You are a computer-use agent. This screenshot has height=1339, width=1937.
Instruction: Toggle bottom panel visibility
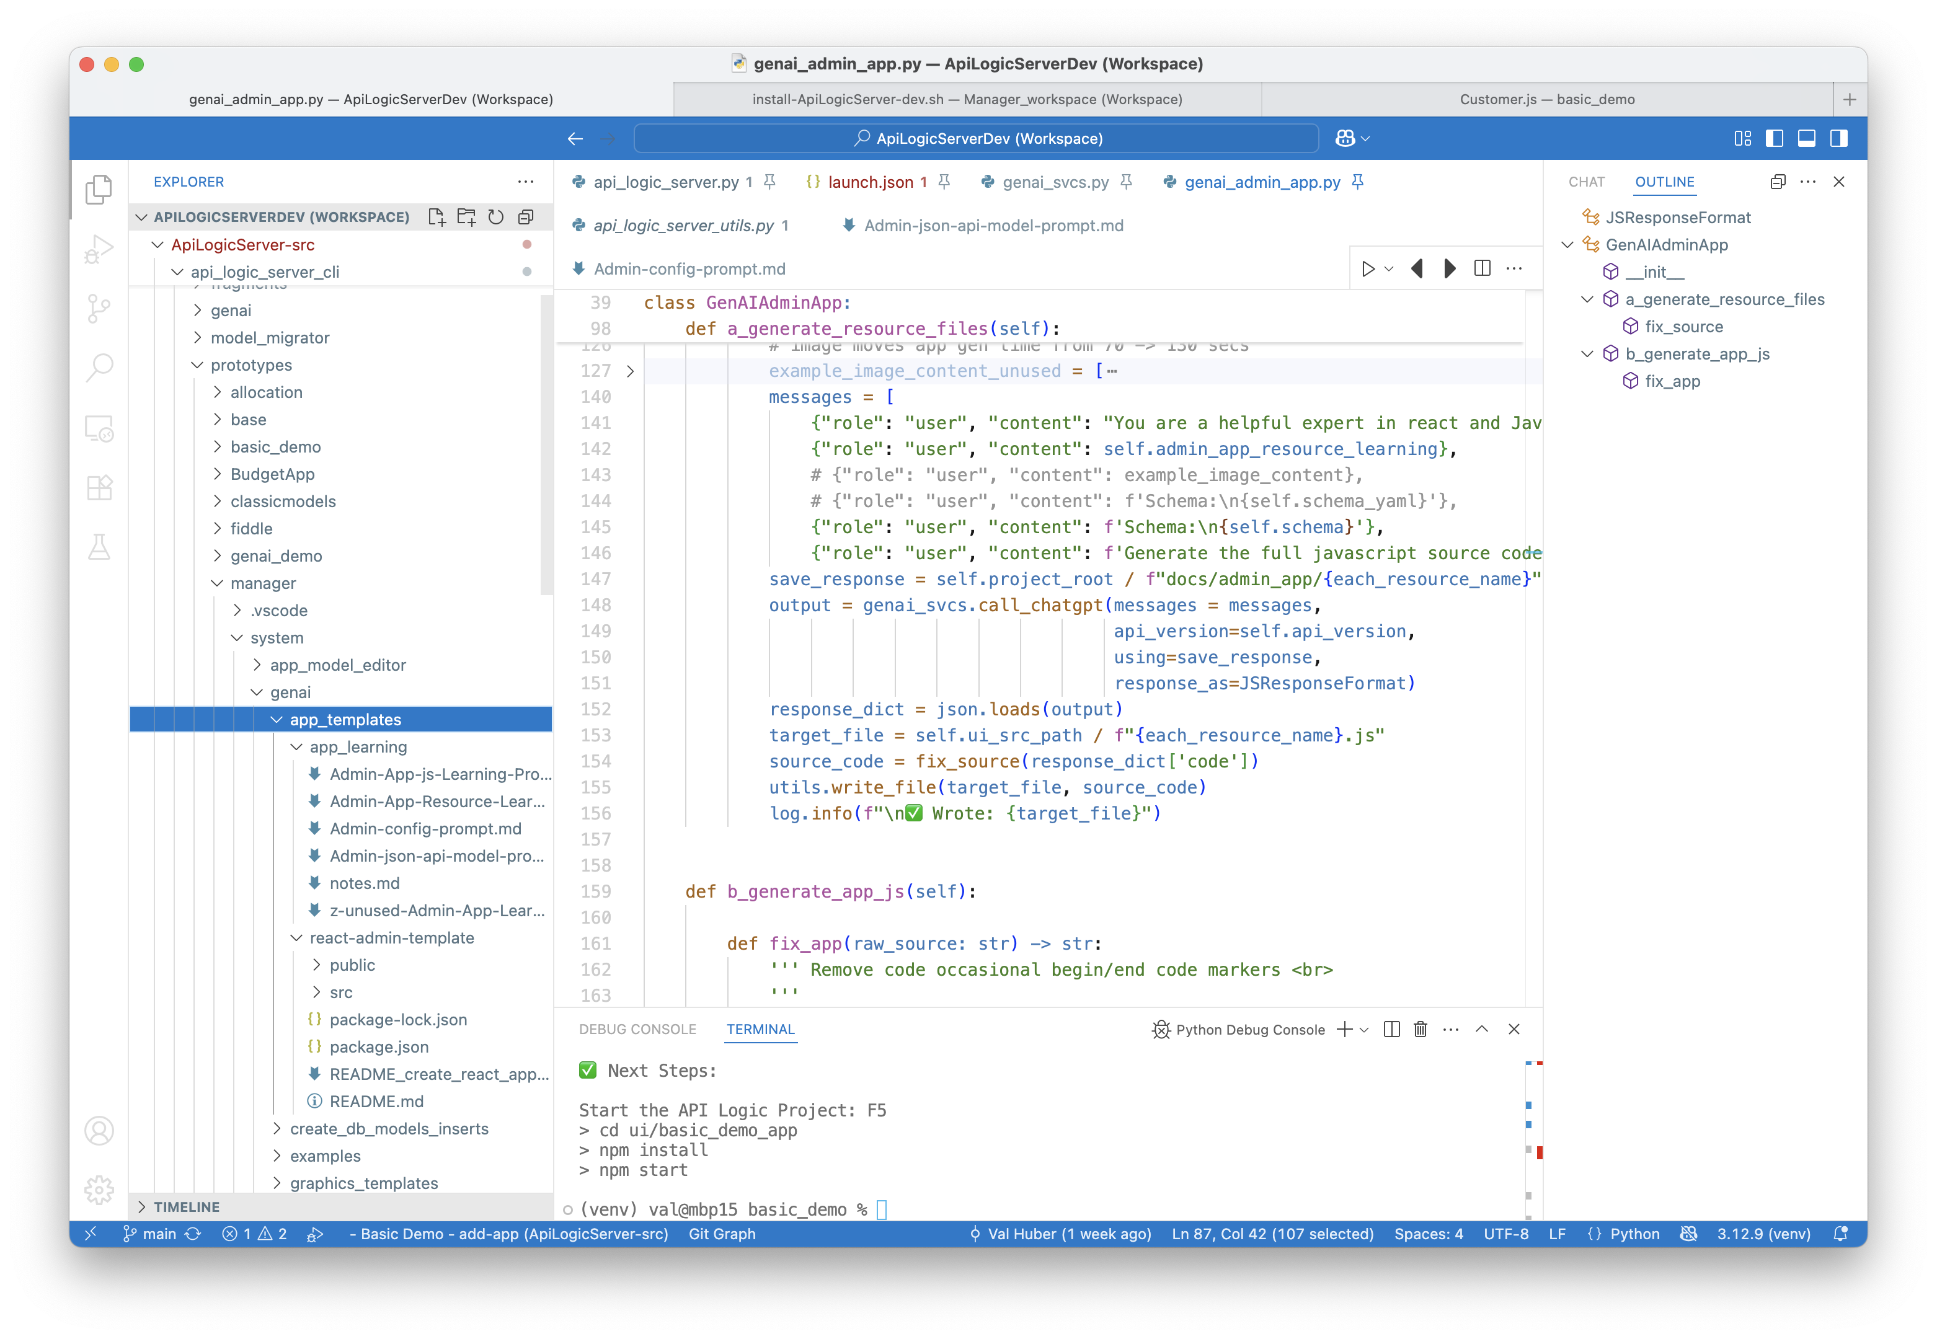click(x=1806, y=138)
